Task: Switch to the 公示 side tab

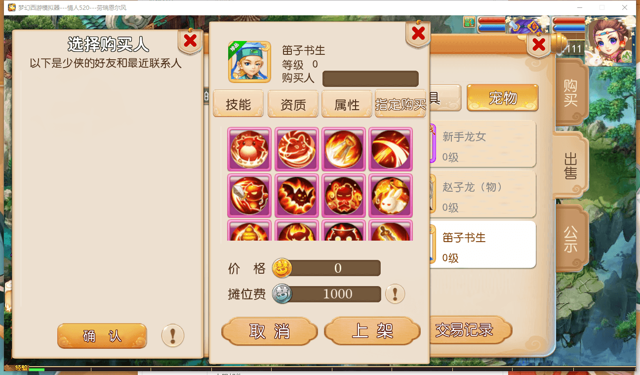Action: pos(571,239)
